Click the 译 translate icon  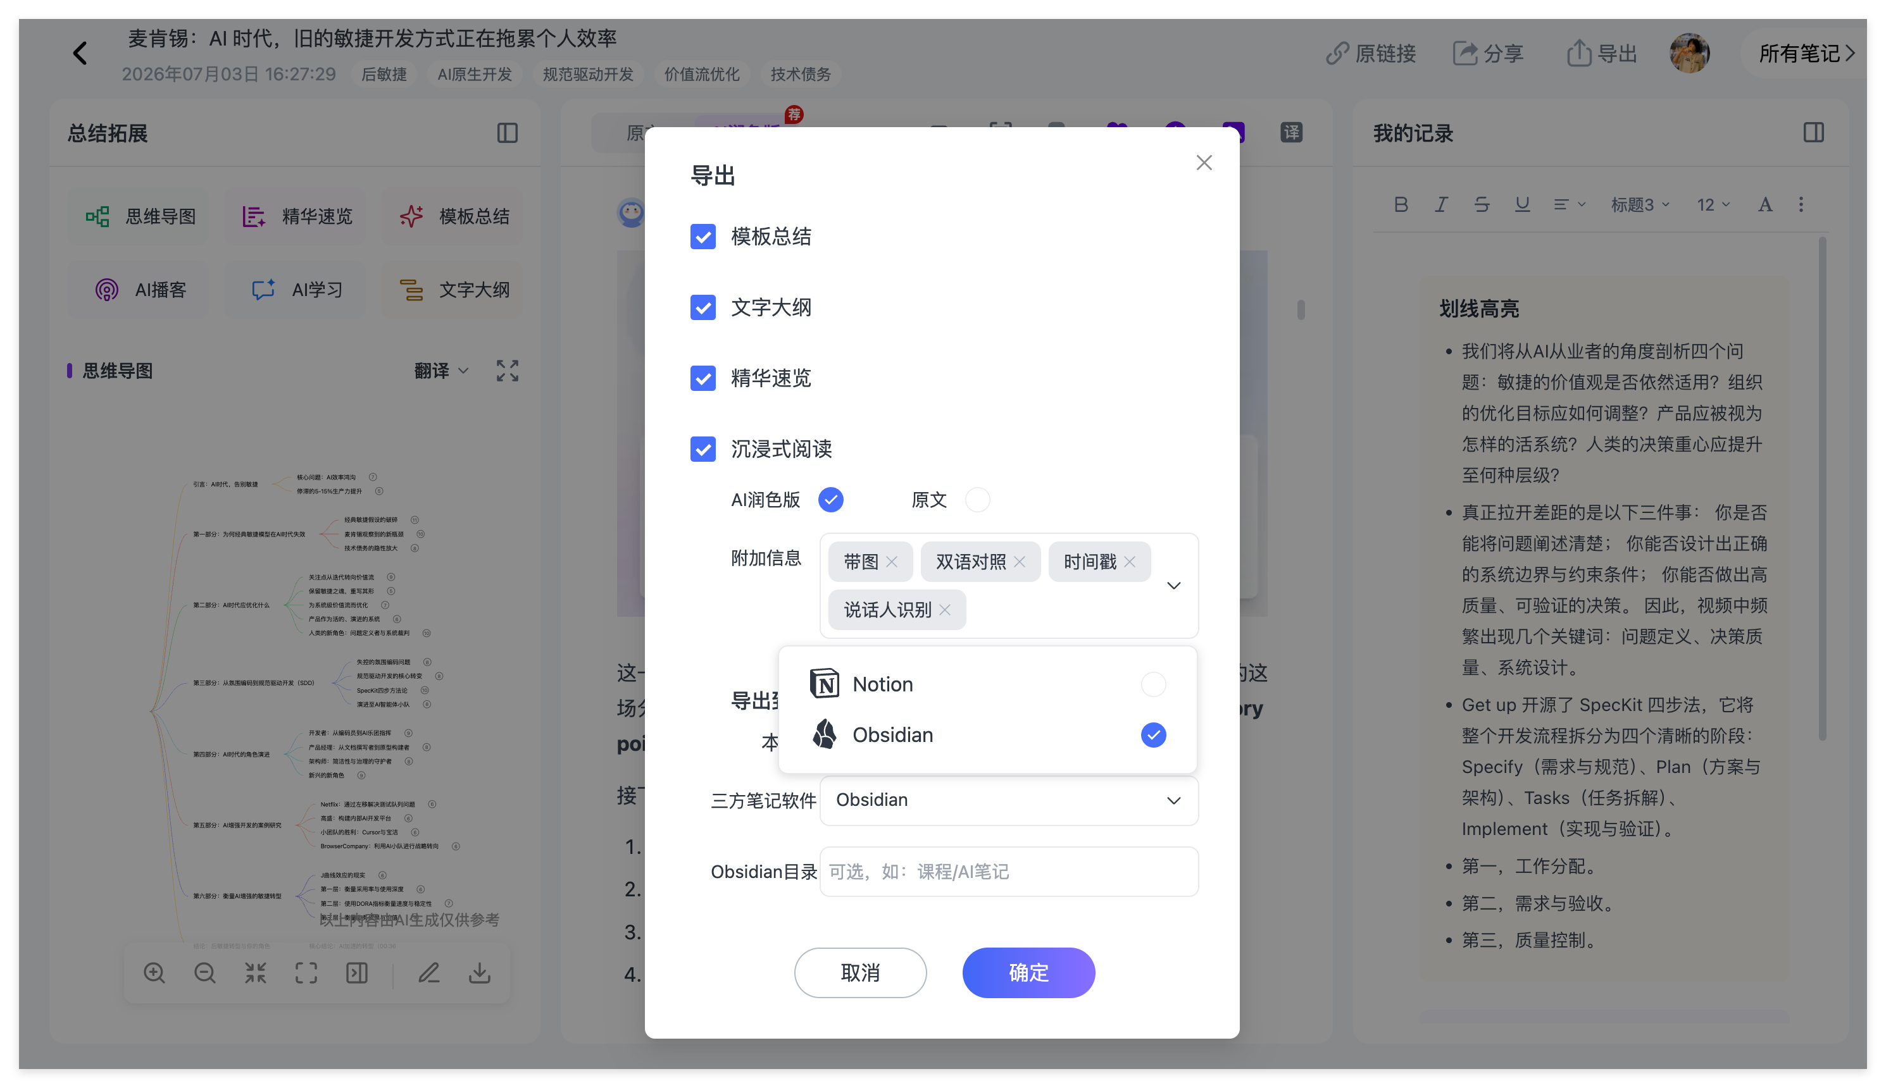tap(1291, 132)
